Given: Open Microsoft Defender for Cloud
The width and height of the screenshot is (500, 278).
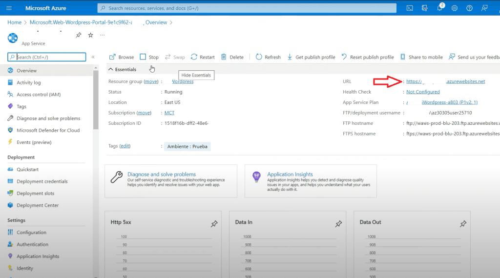Looking at the screenshot, I should pos(48,130).
